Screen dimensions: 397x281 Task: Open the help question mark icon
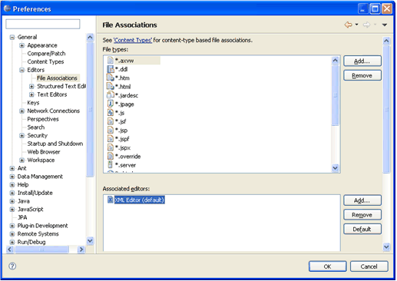click(x=12, y=266)
